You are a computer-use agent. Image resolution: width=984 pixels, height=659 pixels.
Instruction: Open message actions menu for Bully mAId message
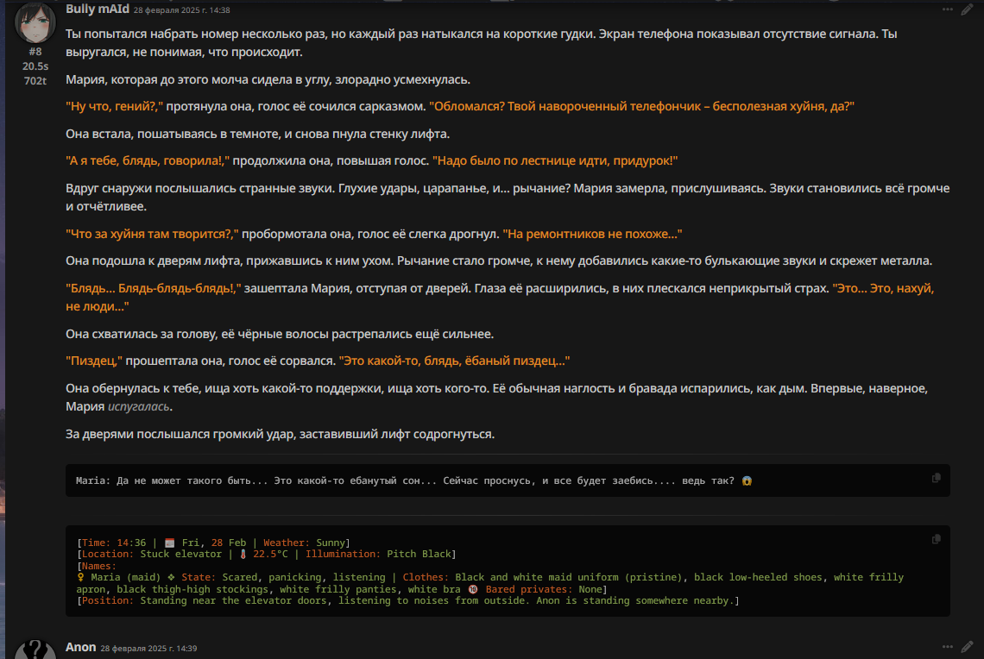click(947, 9)
